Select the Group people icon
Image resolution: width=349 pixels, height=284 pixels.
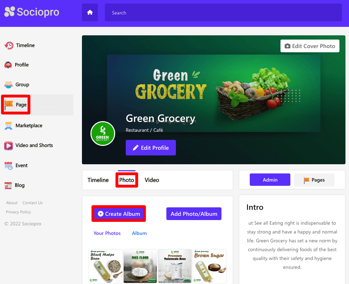coord(8,84)
